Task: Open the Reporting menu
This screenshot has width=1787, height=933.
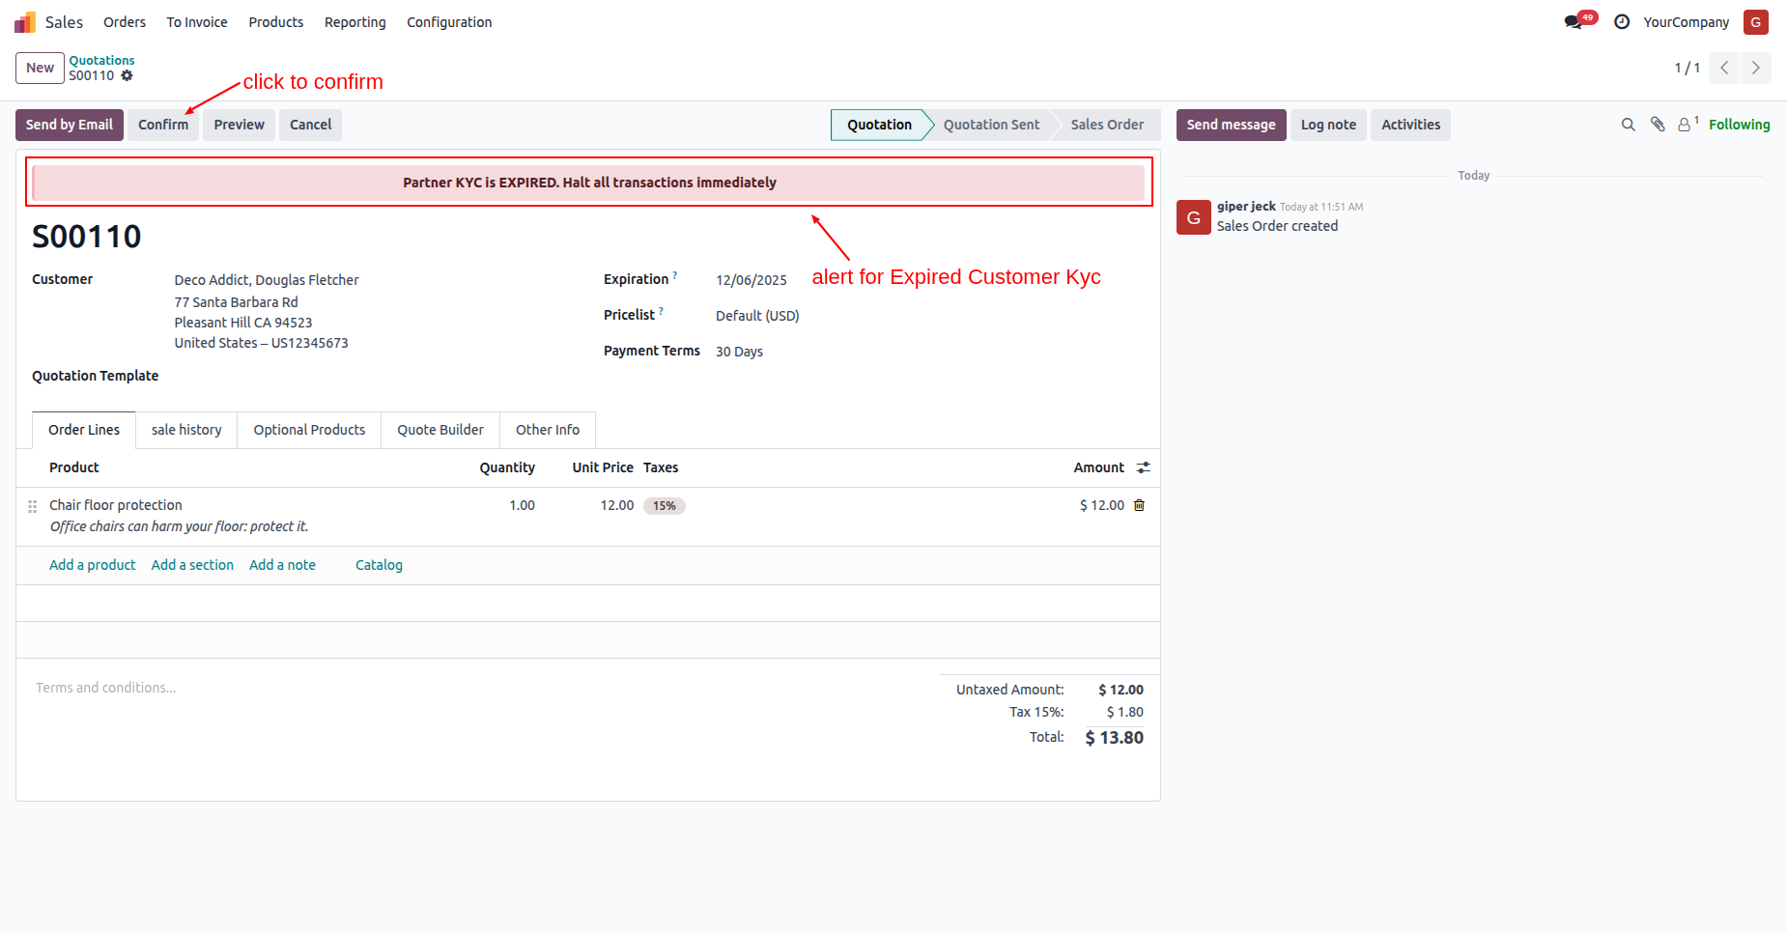Action: [355, 22]
